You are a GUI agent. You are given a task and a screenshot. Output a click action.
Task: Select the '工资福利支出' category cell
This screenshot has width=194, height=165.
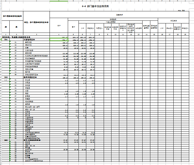pyautogui.click(x=29, y=39)
